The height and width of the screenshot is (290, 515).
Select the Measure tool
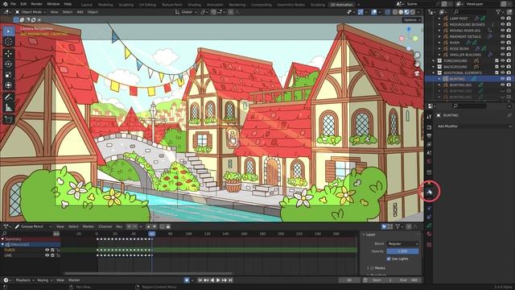(x=9, y=107)
